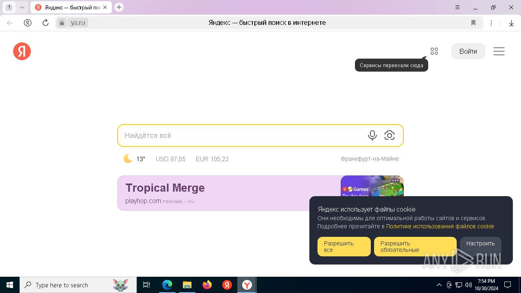
Task: Go back with the browser back arrow
Action: click(10, 23)
